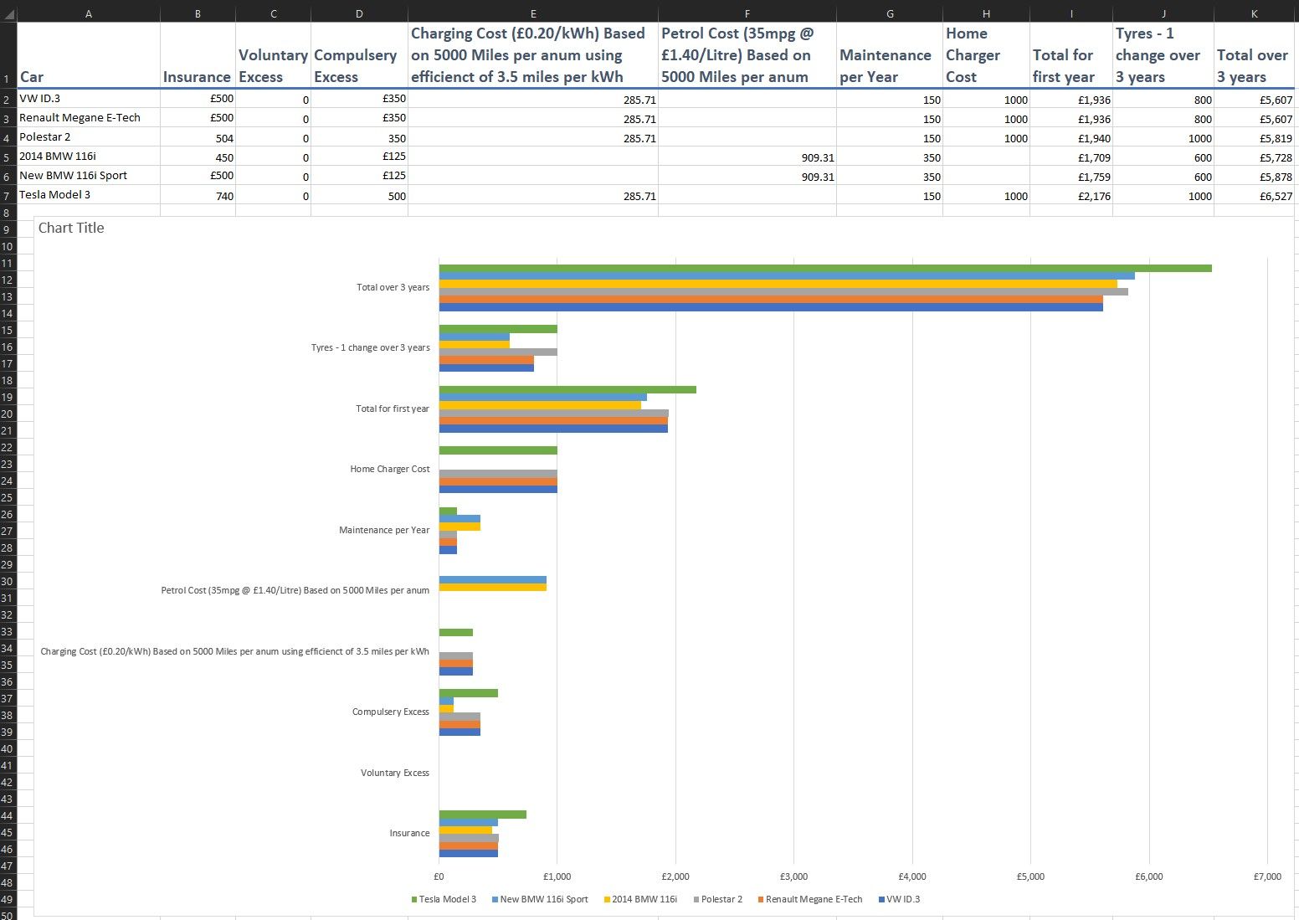
Task: Select column K header
Action: tap(1253, 13)
